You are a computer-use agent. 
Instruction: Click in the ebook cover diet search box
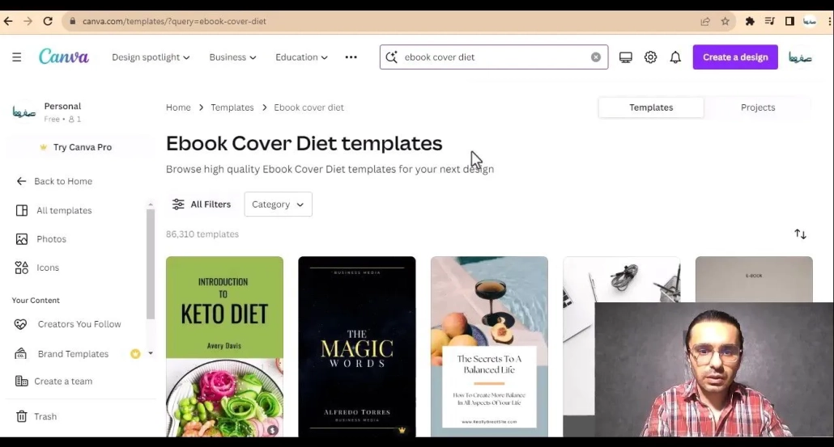click(494, 57)
